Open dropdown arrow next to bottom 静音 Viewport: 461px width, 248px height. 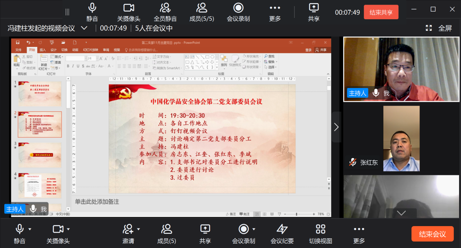(x=30, y=230)
